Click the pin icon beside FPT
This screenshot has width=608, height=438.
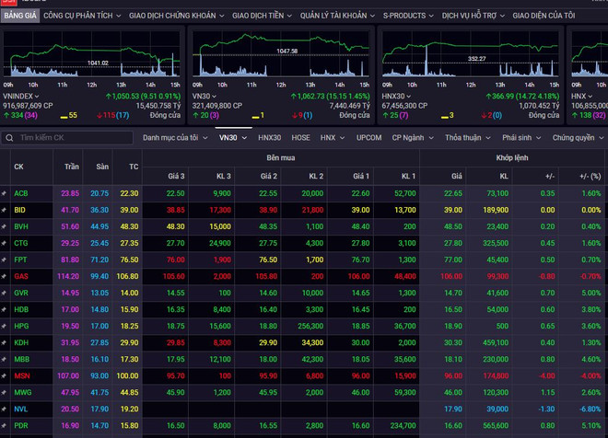click(x=5, y=259)
